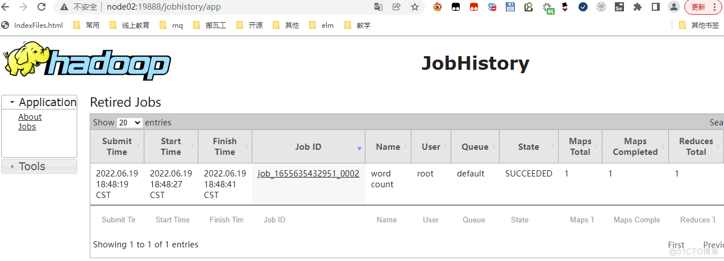The height and width of the screenshot is (261, 724).
Task: Click the footer User filter field
Action: [x=431, y=220]
